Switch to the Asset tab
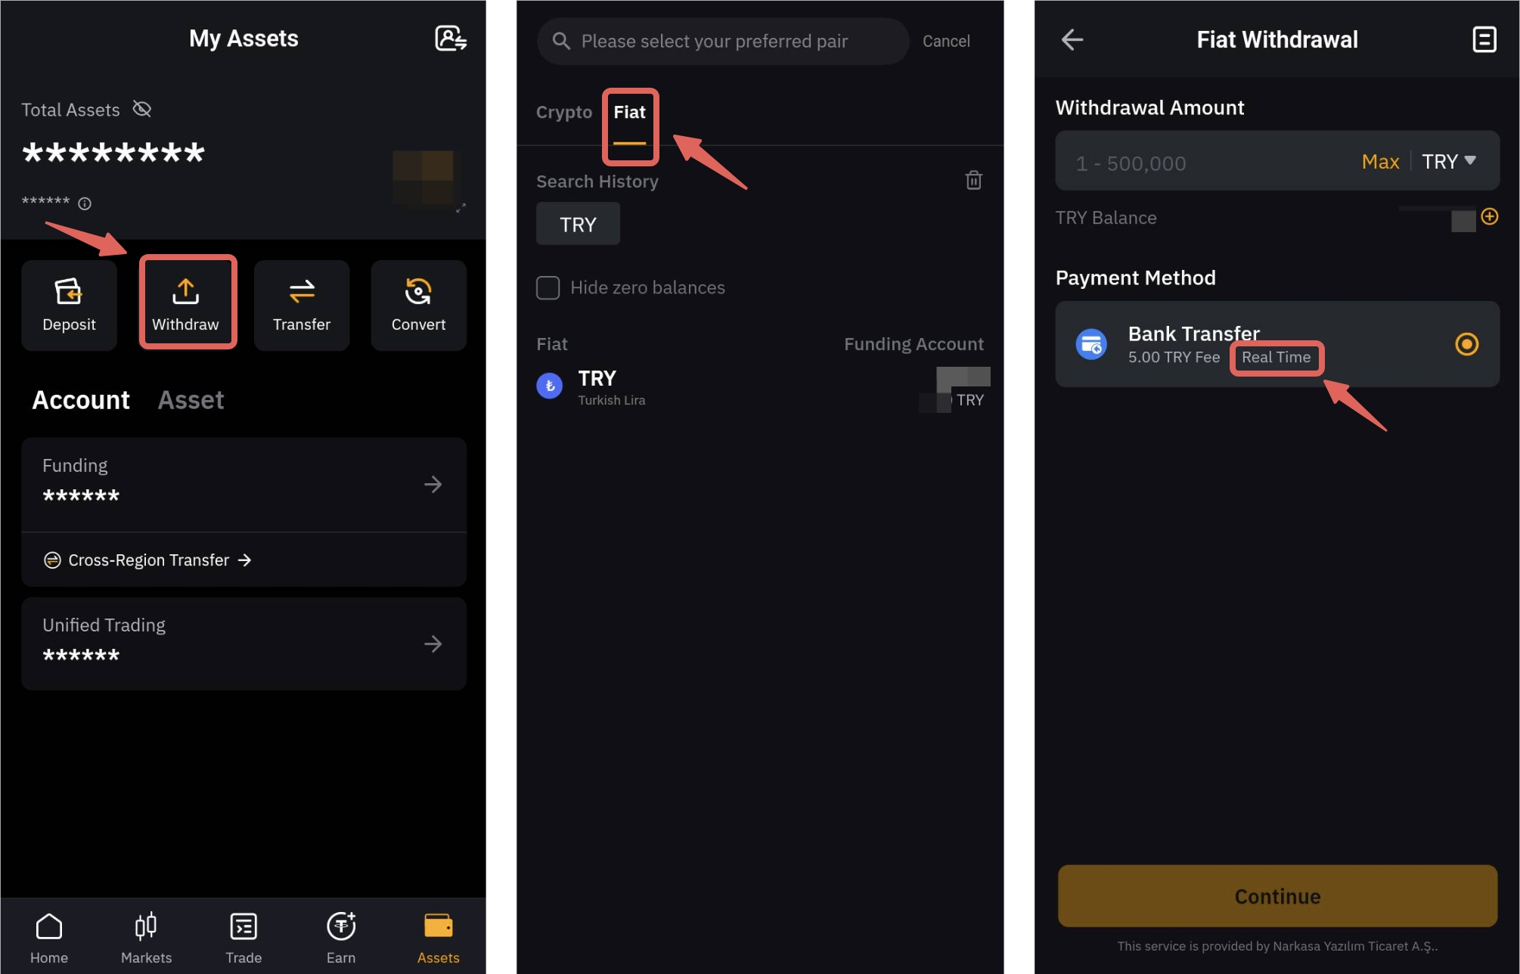The height and width of the screenshot is (974, 1520). [x=191, y=399]
